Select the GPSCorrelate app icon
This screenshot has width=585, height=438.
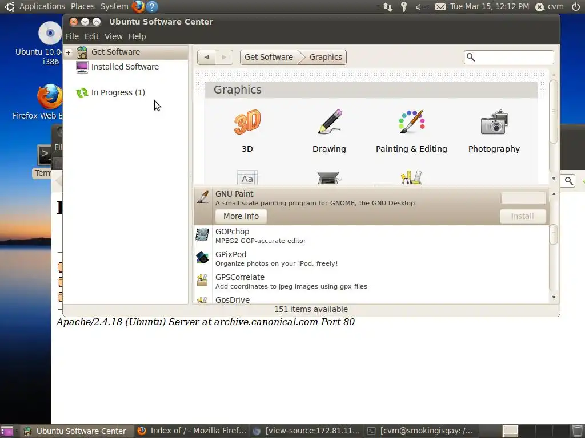[x=202, y=280]
